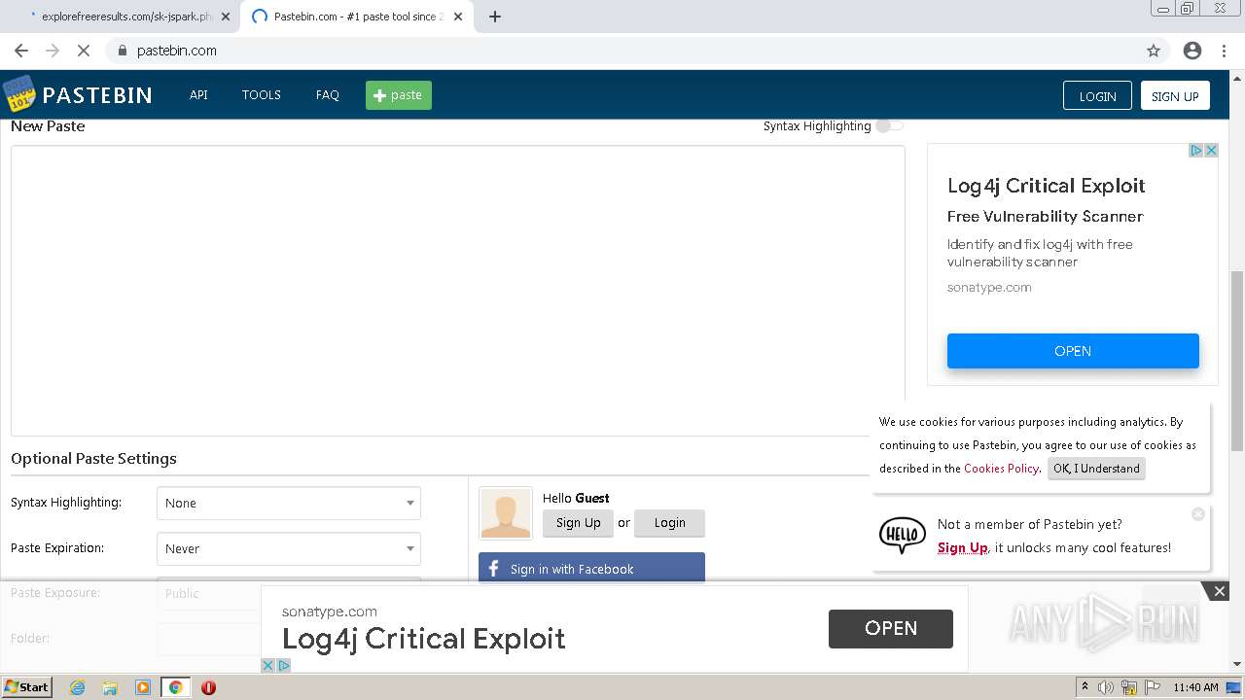This screenshot has height=700, width=1245.
Task: Open the Chrome three-dot menu
Action: pos(1225,51)
